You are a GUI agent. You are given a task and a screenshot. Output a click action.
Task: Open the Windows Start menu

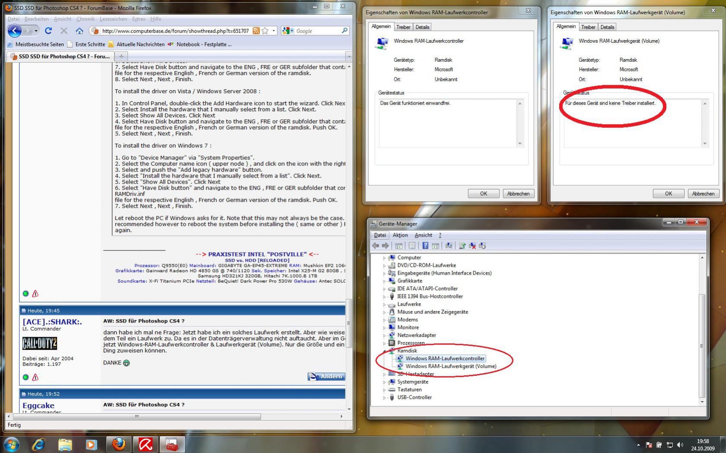pos(12,444)
